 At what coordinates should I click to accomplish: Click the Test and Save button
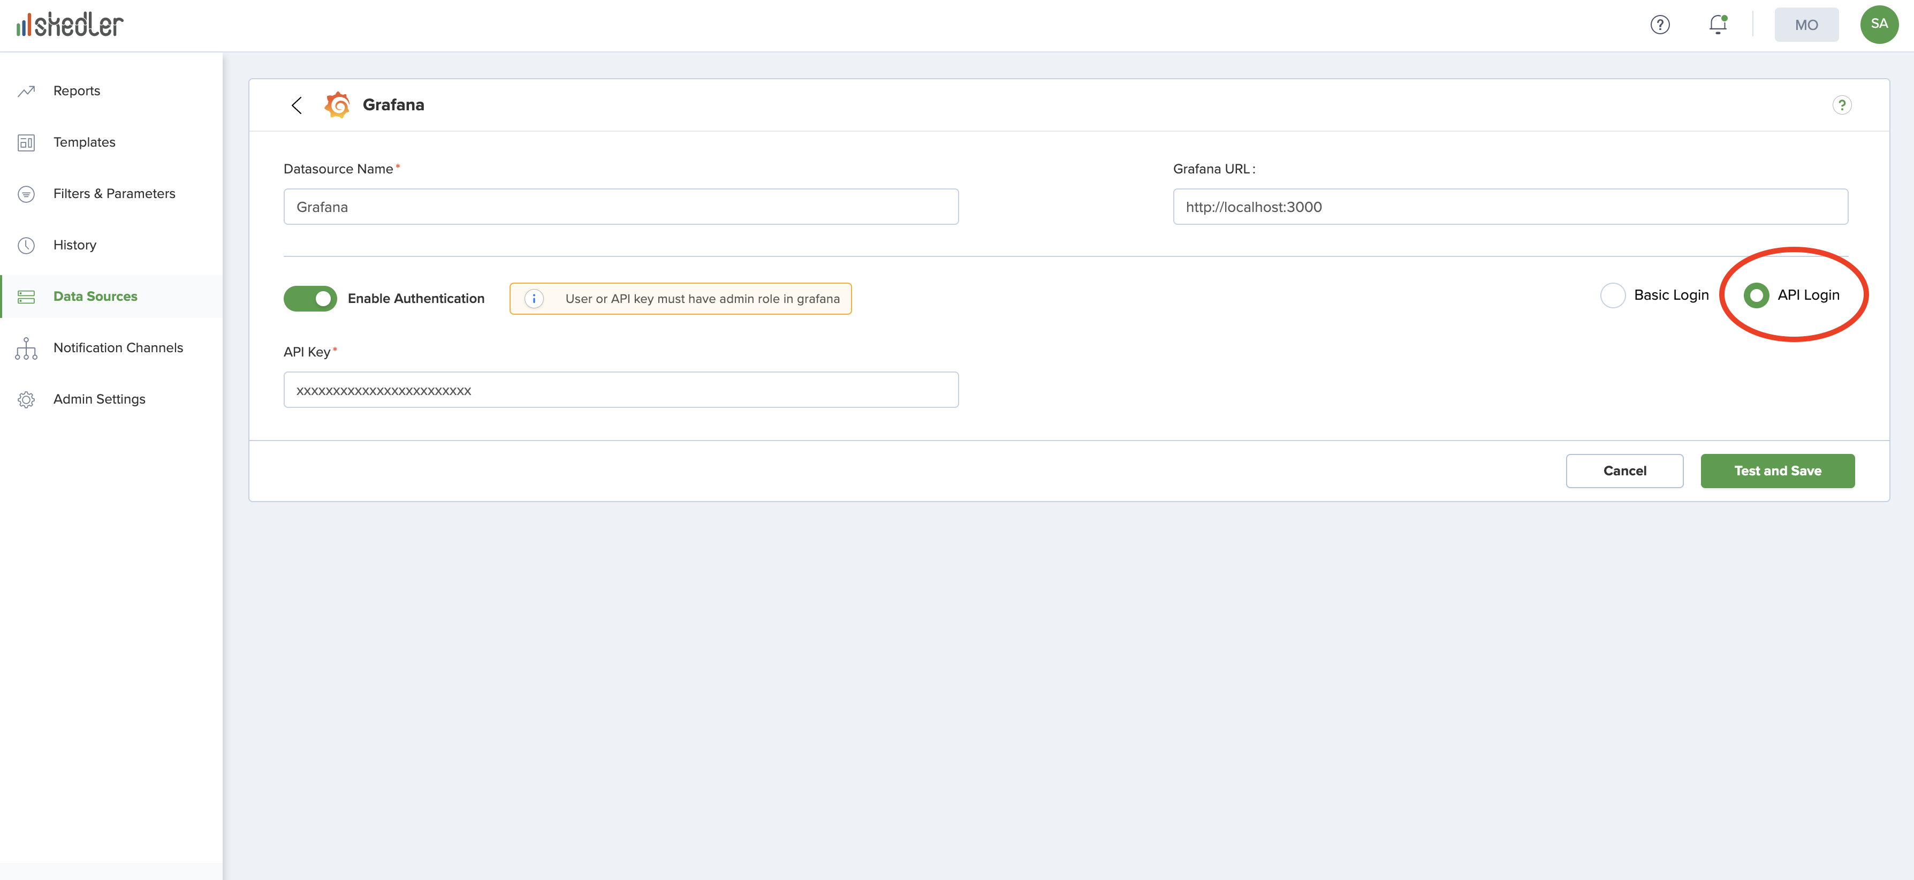pyautogui.click(x=1776, y=471)
